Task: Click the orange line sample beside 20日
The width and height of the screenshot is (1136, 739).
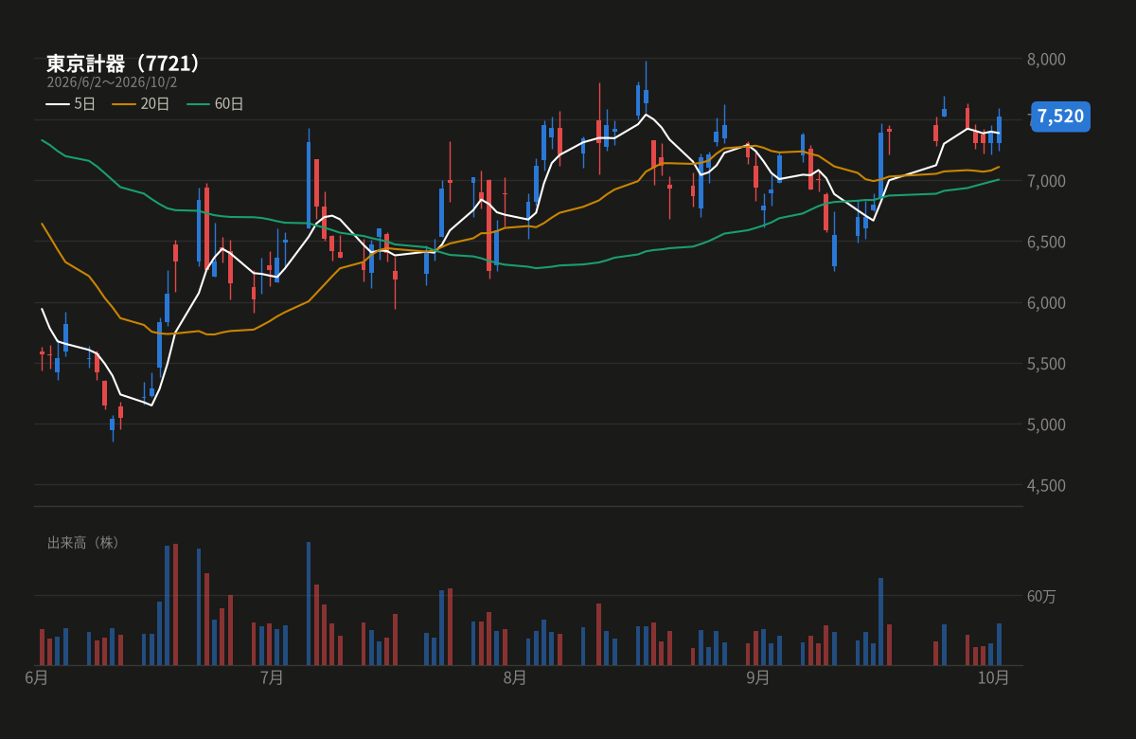Action: [124, 104]
